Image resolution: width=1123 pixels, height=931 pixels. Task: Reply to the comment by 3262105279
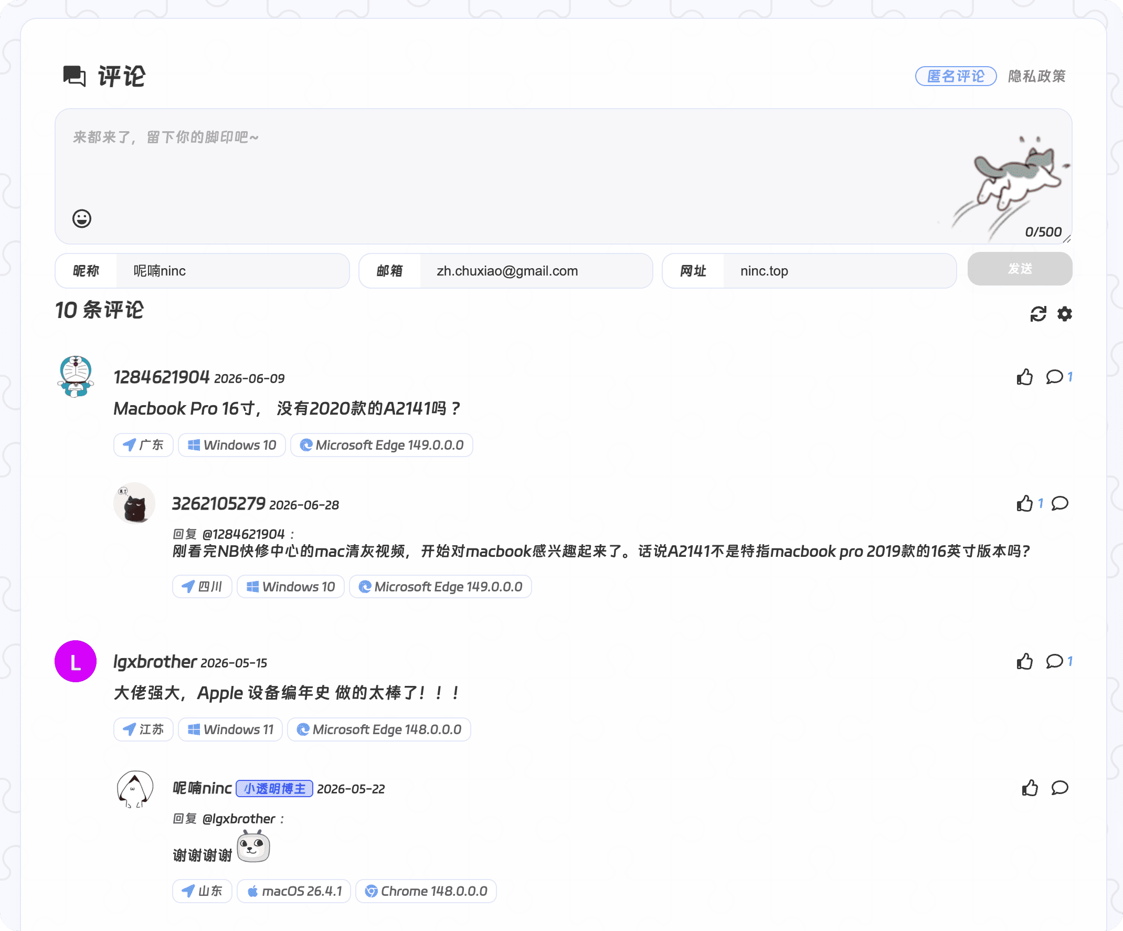(1060, 503)
